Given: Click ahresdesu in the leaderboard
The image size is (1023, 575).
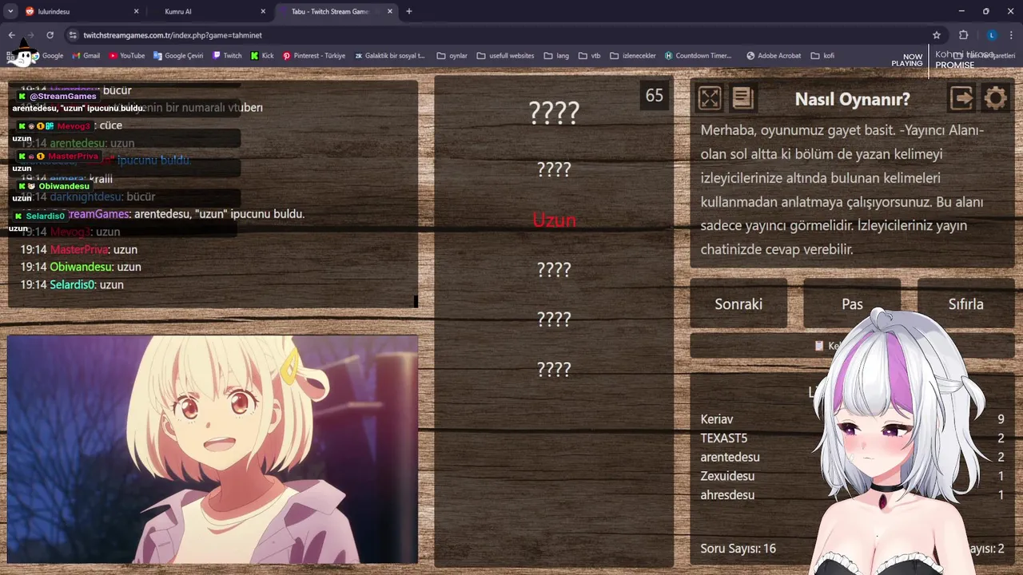Looking at the screenshot, I should pyautogui.click(x=727, y=495).
